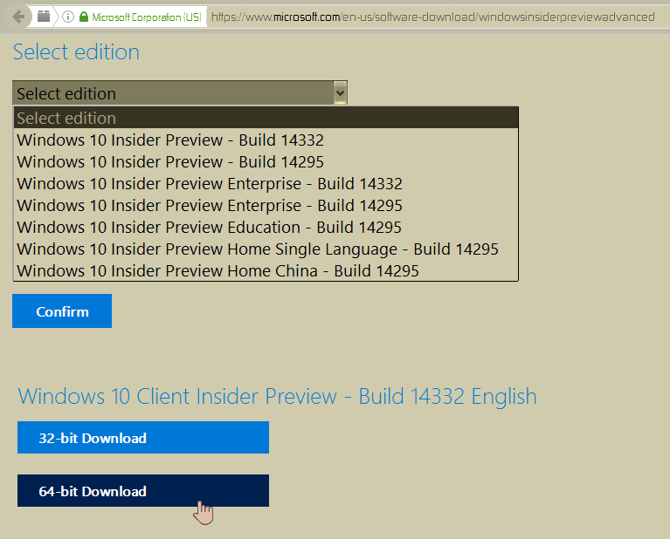670x539 pixels.
Task: Click the Build 14332 English heading text
Action: tap(277, 396)
